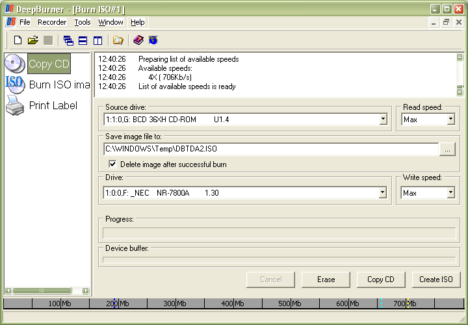Open the Tools menu
468x325 pixels.
[x=83, y=22]
